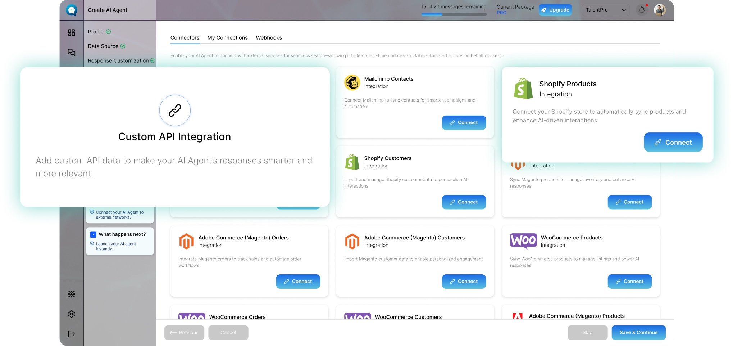Click Connect under Sync Magento products description
The height and width of the screenshot is (346, 733).
tap(630, 202)
